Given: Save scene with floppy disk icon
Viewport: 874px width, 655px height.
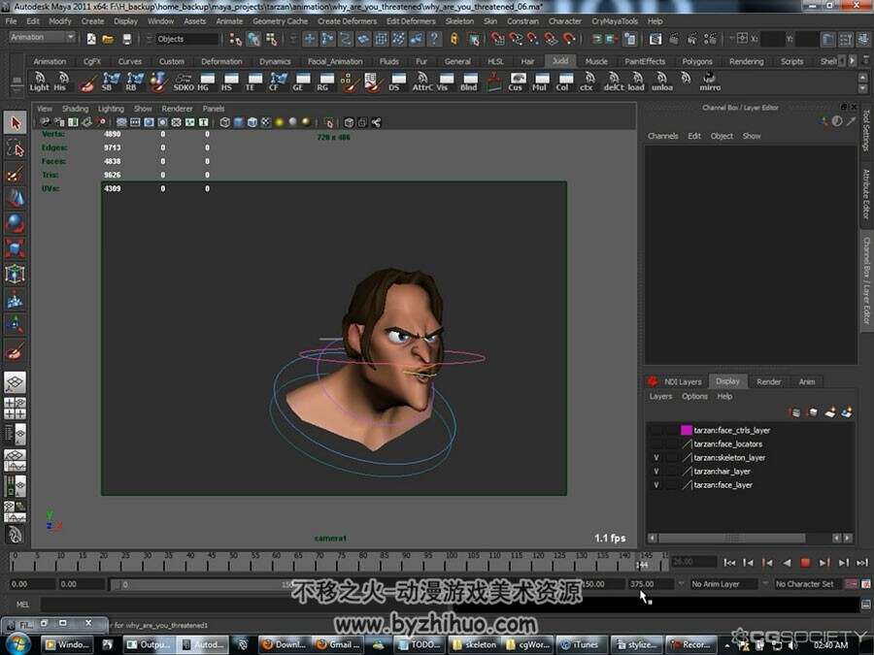Looking at the screenshot, I should coord(127,39).
